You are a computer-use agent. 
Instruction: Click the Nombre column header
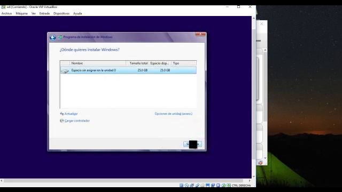(97, 63)
